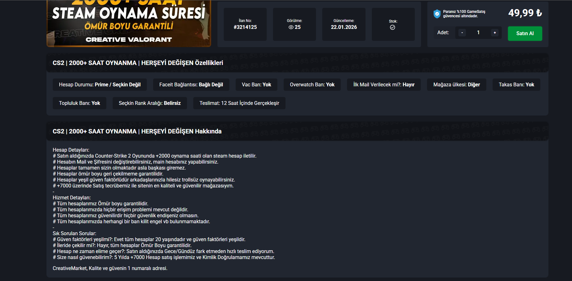Click the line 'Tüm hesaplarımız Ömür boyu garantilidir'
Screen dimensions: 572x281
click(100, 203)
